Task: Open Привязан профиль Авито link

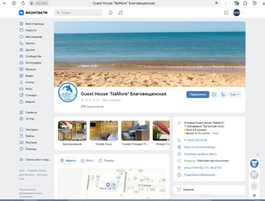Action: 200,154
